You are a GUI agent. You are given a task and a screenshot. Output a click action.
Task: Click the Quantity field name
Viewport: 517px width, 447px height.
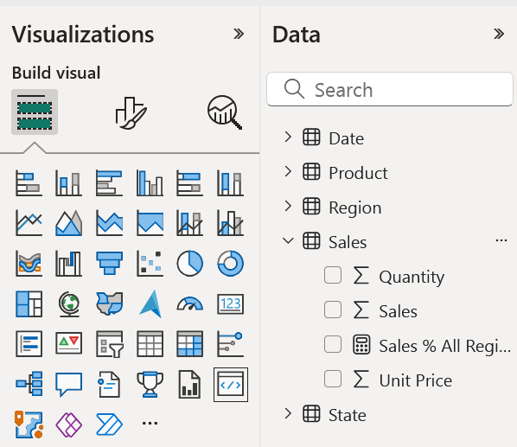[x=412, y=277]
